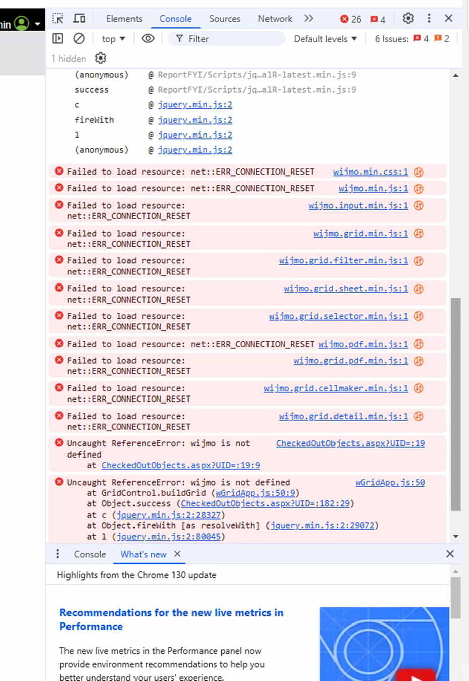Open jquery.min.js:2:28327 stack link

tap(169, 515)
